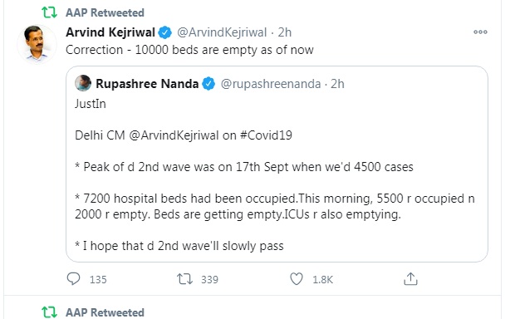This screenshot has height=319, width=510.
Task: Open the 2h timestamp on Kejriwal's tweet
Action: click(x=285, y=32)
